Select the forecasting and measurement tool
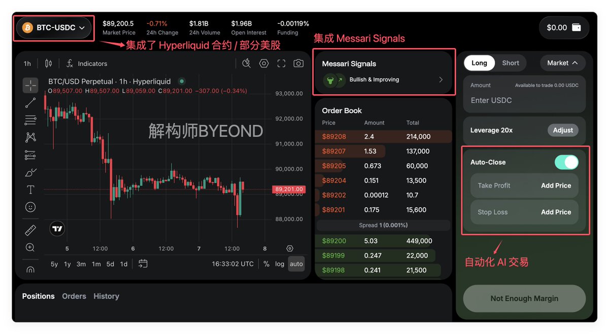 click(x=30, y=155)
